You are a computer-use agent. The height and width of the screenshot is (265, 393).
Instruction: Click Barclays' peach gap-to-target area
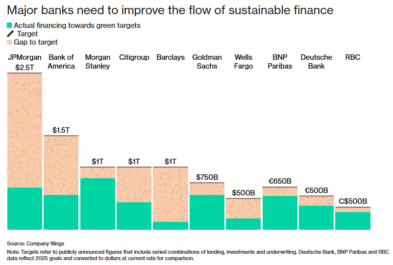[x=171, y=194]
